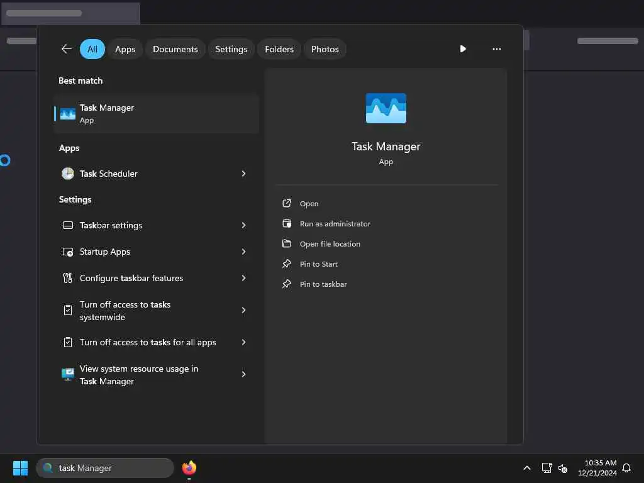Click the back arrow in search panel
This screenshot has height=483, width=644.
pyautogui.click(x=67, y=49)
